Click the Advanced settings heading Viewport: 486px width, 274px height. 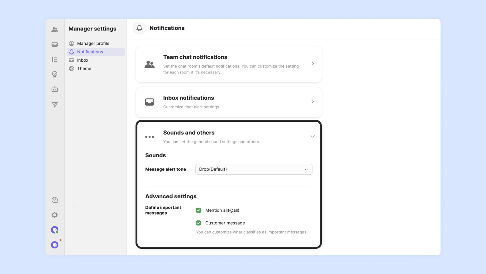(x=171, y=196)
